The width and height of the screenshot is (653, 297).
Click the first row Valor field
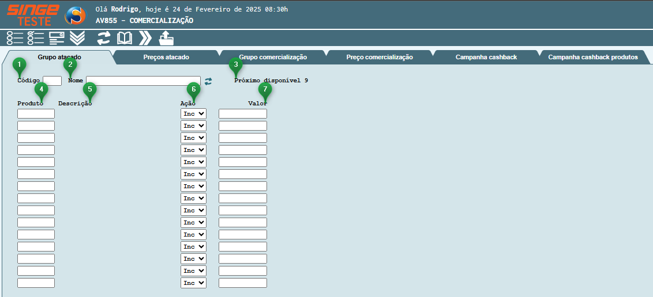click(242, 114)
